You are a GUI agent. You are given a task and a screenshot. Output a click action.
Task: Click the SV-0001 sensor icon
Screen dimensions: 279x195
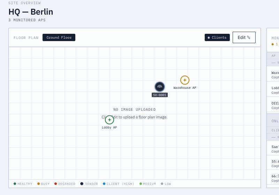pos(160,87)
